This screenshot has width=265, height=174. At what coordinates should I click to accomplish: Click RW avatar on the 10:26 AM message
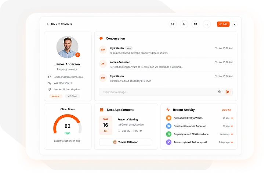point(103,78)
